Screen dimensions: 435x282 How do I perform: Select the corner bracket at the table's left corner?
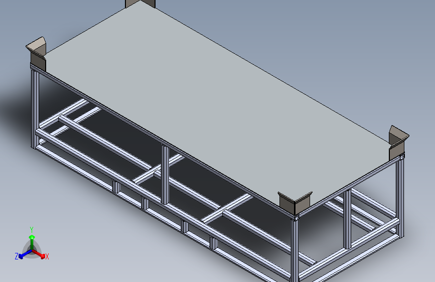(x=37, y=54)
